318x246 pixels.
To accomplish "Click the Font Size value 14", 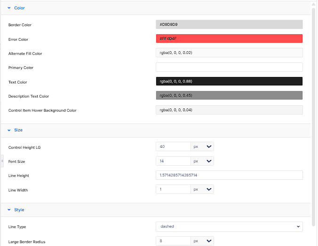I will coord(173,161).
